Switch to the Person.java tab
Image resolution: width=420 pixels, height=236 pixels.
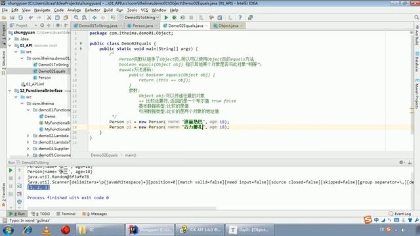pos(142,26)
